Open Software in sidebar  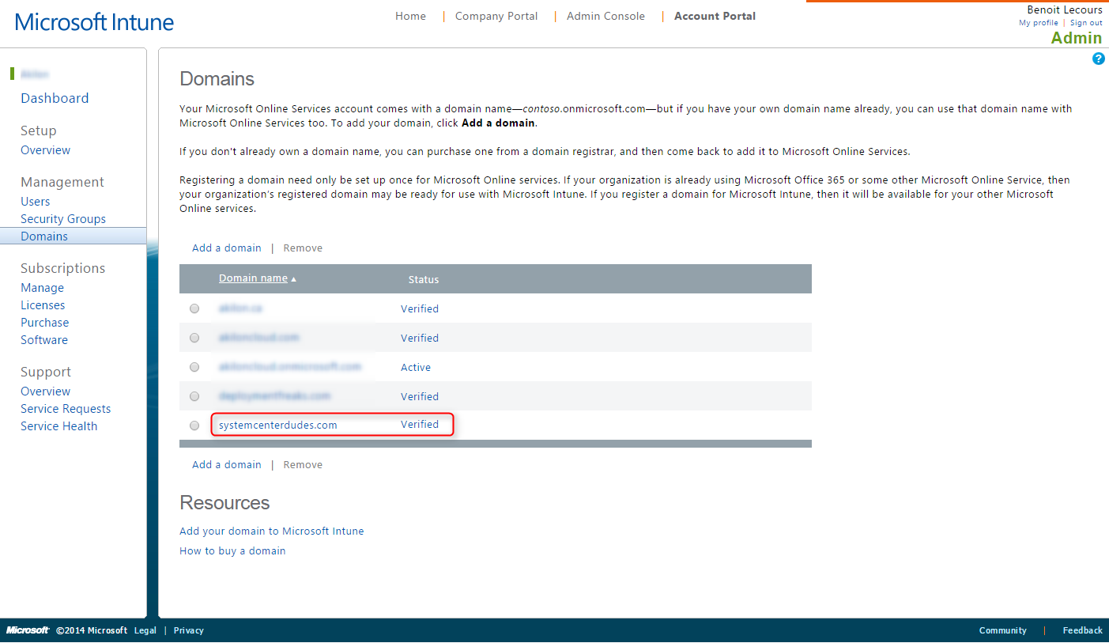44,340
